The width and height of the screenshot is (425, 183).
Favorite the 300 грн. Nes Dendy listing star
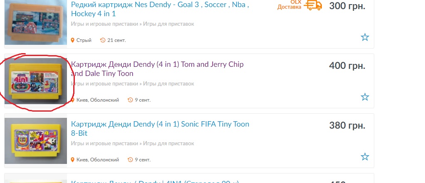(x=365, y=37)
